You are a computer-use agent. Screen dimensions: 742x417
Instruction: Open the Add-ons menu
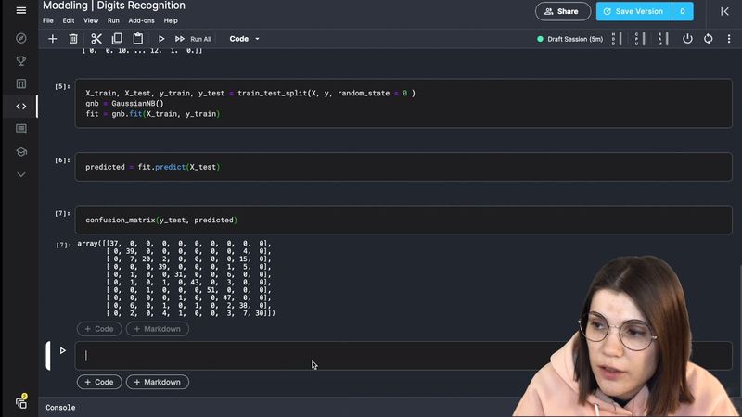click(142, 20)
